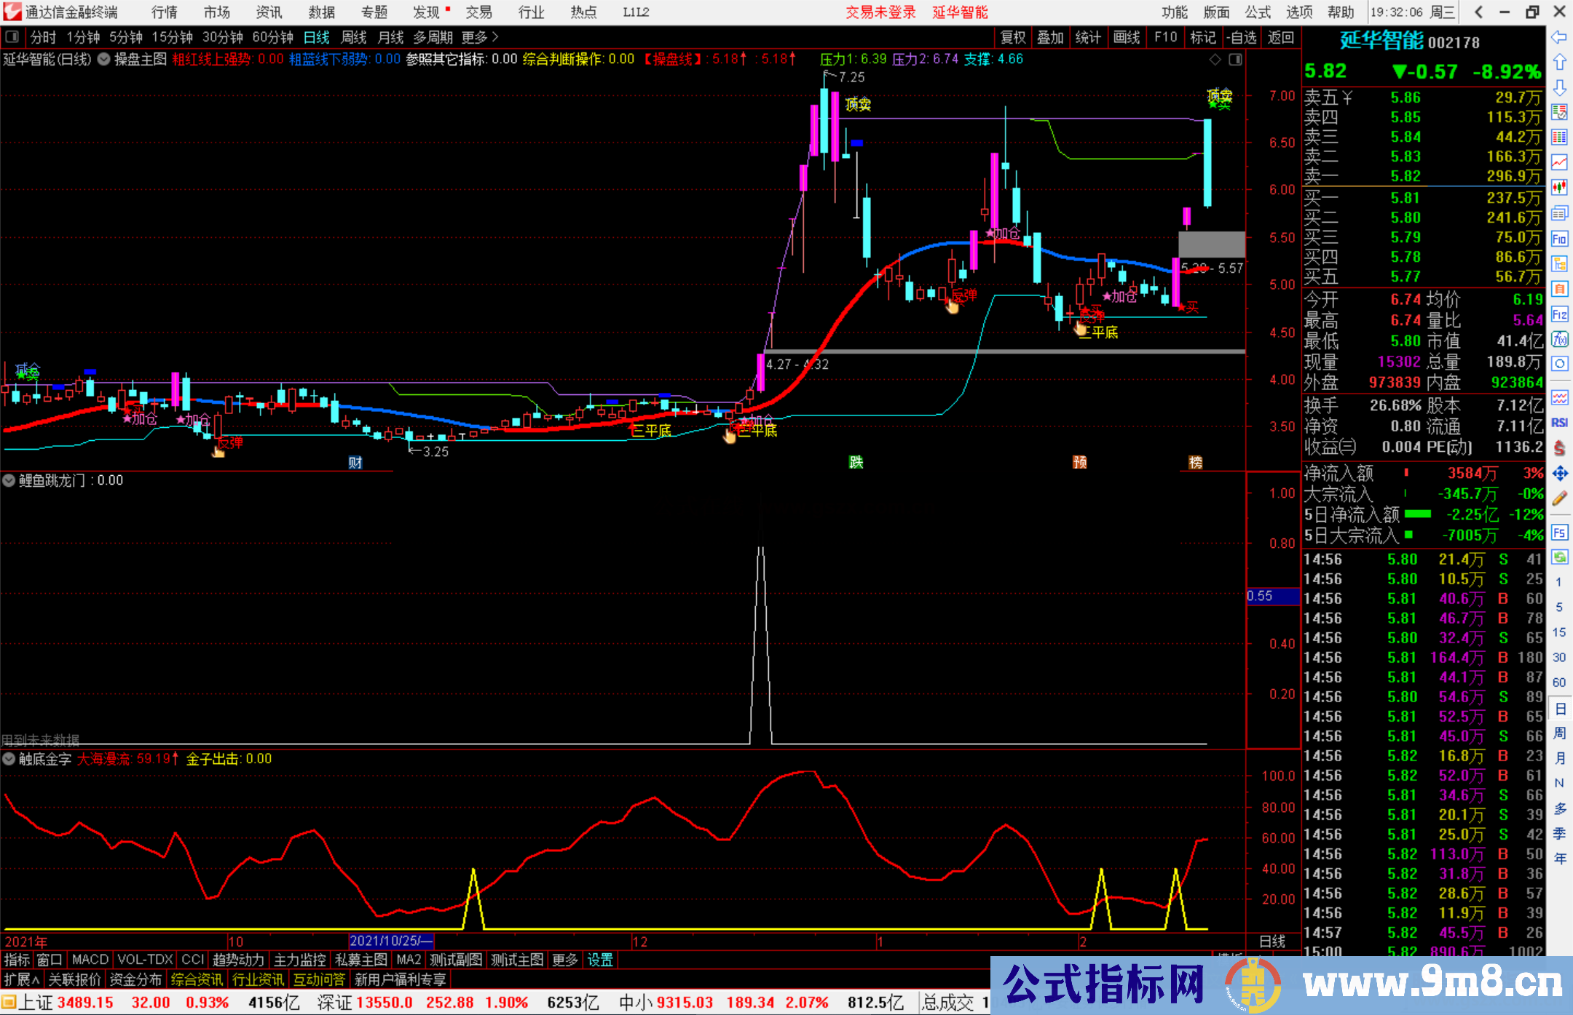The height and width of the screenshot is (1015, 1573).
Task: Click the candlestick chart icon in sidebar
Action: point(1559,187)
